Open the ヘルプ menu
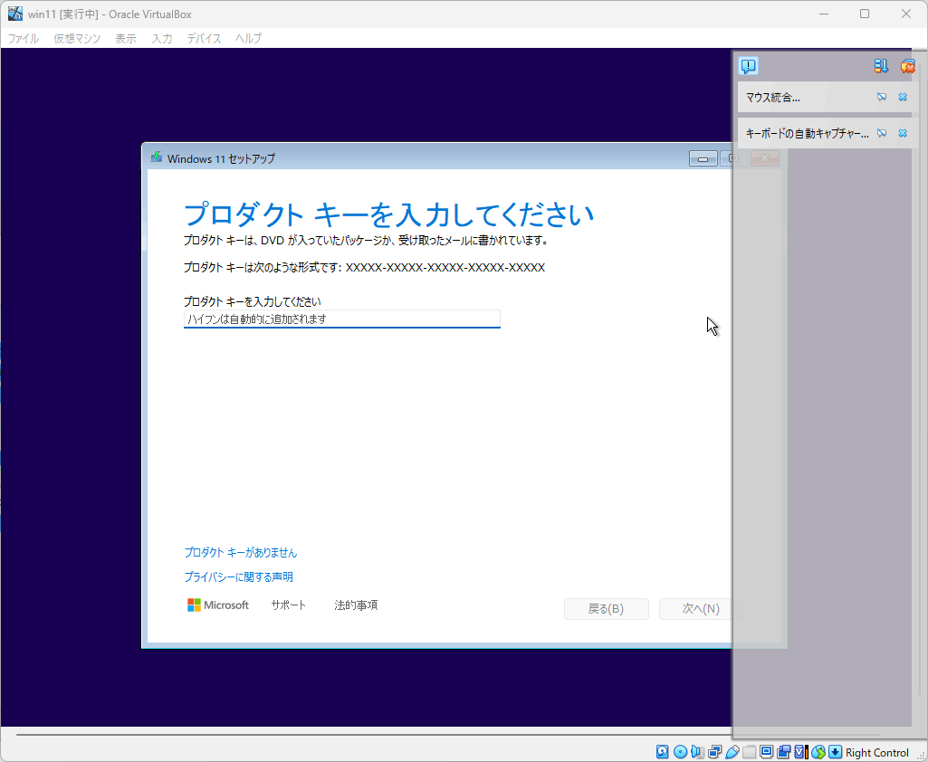This screenshot has width=928, height=762. point(248,38)
